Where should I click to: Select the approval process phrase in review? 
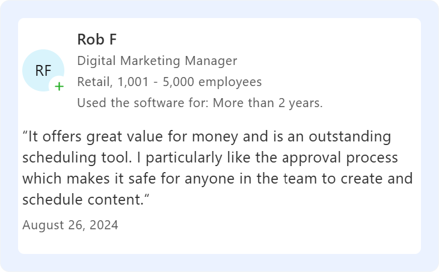[x=340, y=158]
